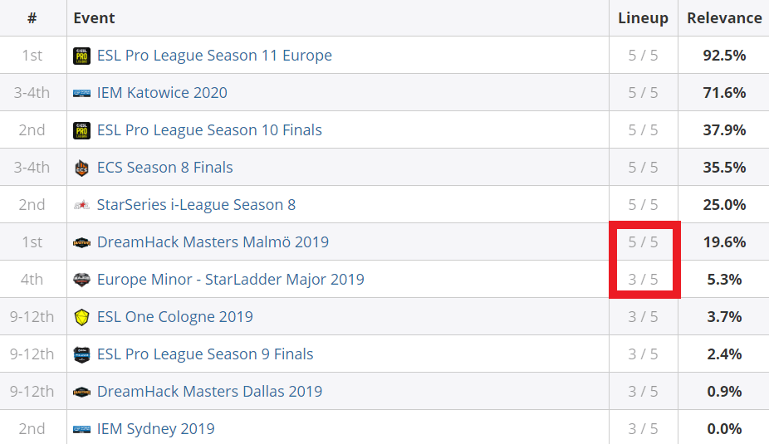Sort by the Relevance column header
The width and height of the screenshot is (769, 444).
[x=724, y=18]
